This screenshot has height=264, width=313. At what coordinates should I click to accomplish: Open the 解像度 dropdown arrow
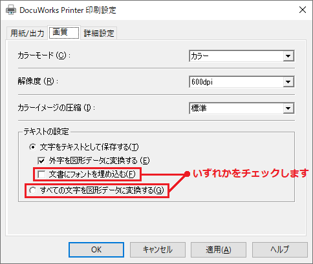click(x=288, y=82)
